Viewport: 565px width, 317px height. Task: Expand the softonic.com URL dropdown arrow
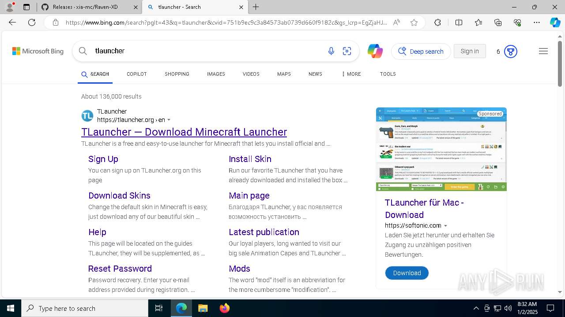coord(445,225)
